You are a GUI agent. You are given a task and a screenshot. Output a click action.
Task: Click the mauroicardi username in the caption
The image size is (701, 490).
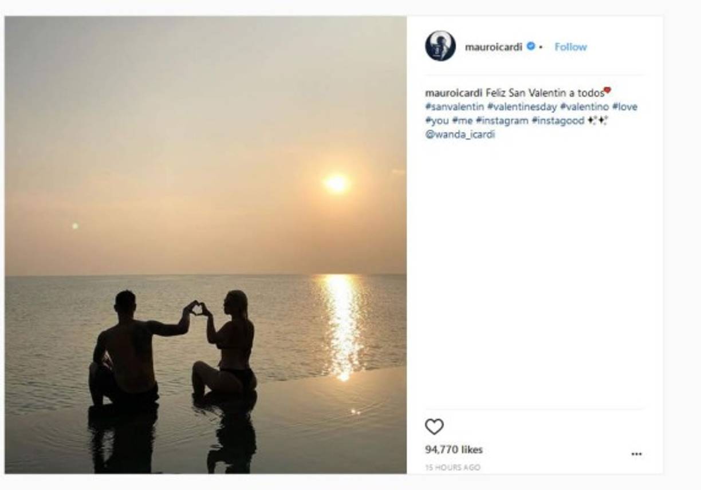[x=454, y=93]
